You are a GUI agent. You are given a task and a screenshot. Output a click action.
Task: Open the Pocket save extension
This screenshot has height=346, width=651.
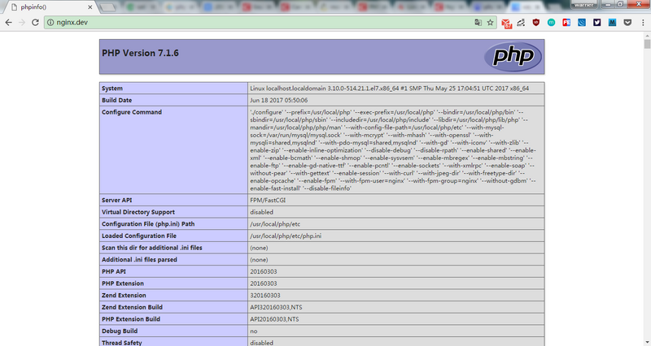[627, 23]
